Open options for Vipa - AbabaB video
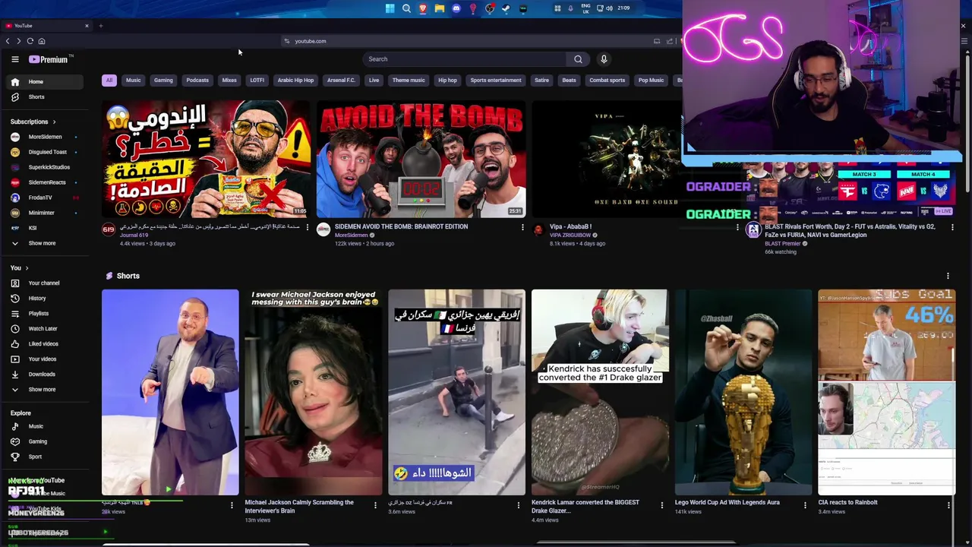The width and height of the screenshot is (972, 547). point(737,227)
